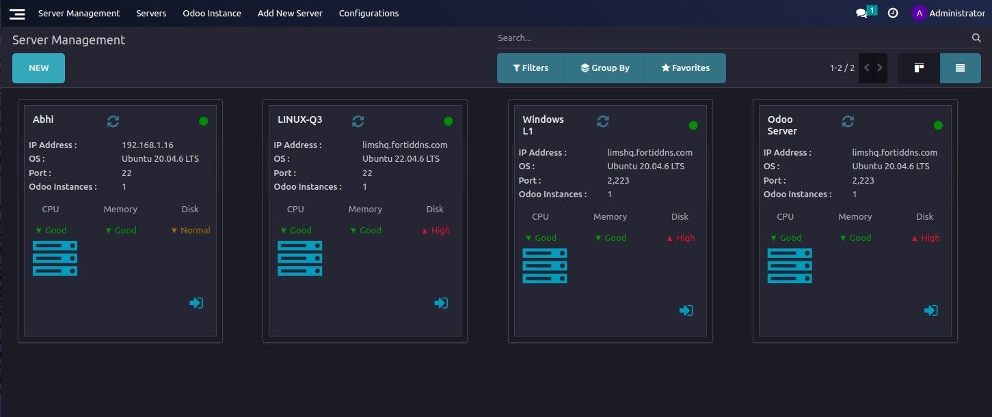
Task: Refresh the Odoo Server card
Action: point(848,121)
